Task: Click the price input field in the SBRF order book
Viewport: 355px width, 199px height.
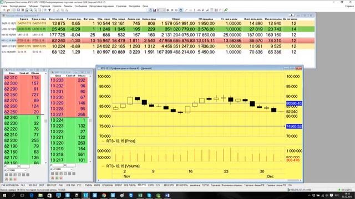Action: 58,166
